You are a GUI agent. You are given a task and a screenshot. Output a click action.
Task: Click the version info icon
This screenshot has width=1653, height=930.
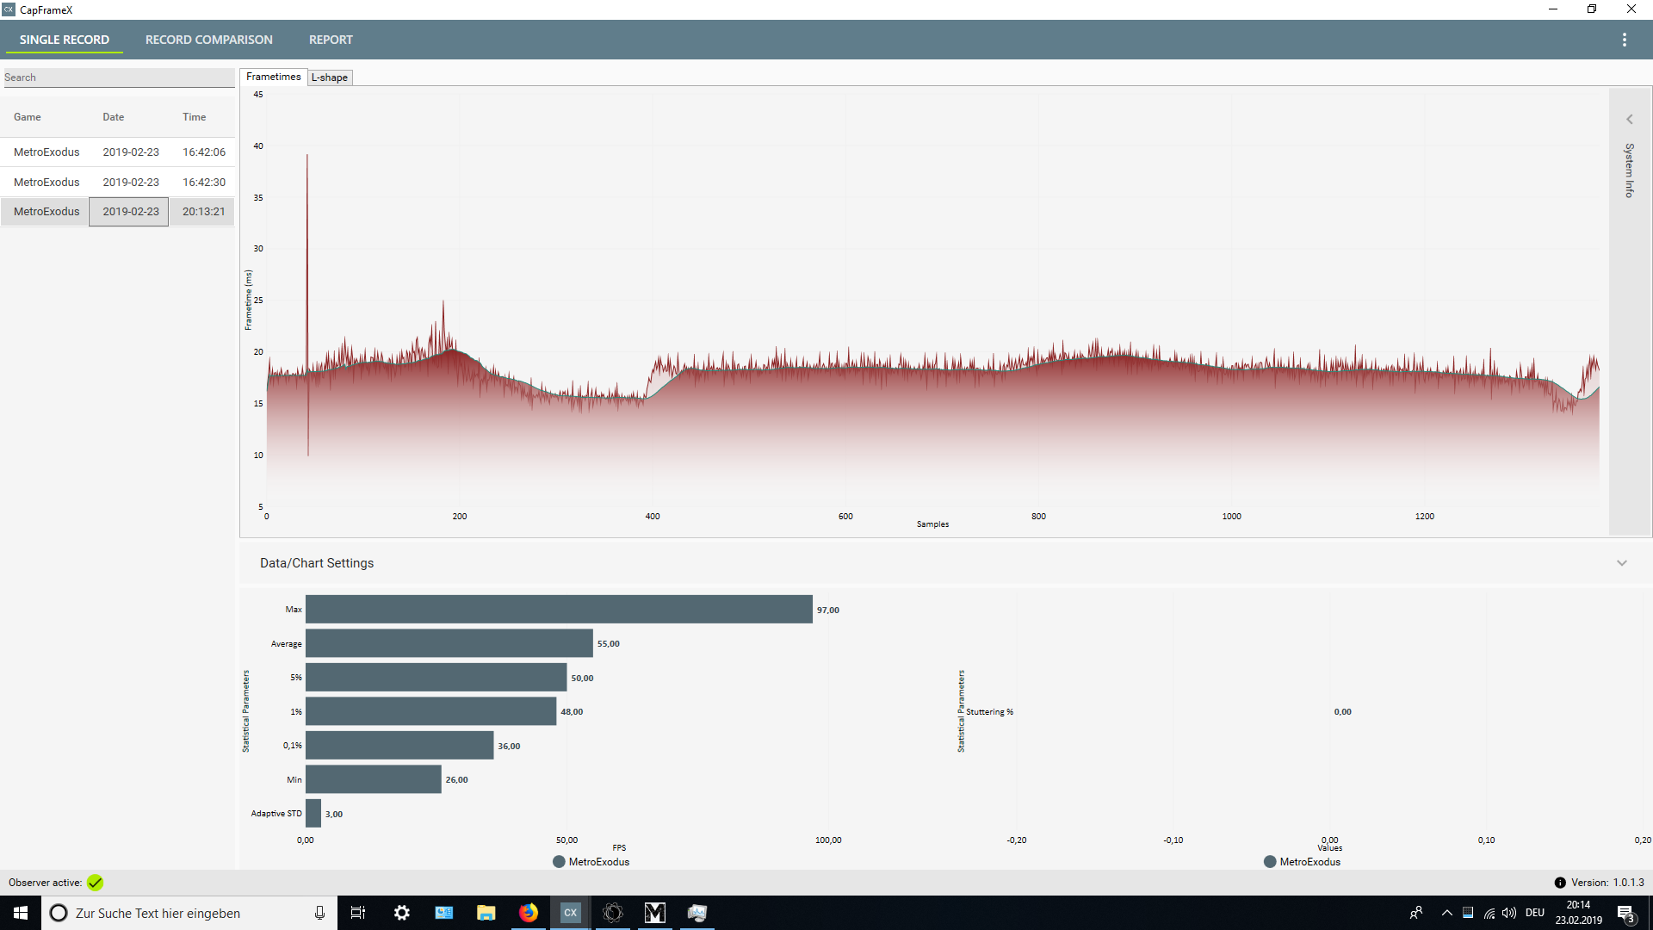[1559, 883]
